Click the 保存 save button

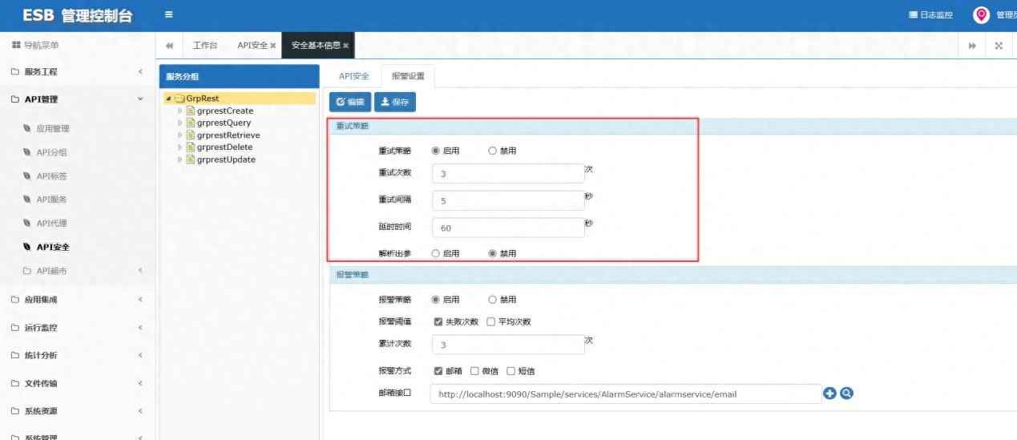pos(395,102)
